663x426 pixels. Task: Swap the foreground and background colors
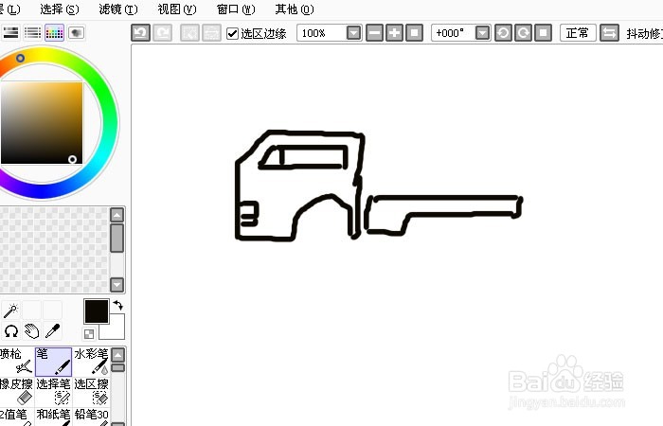(x=118, y=305)
